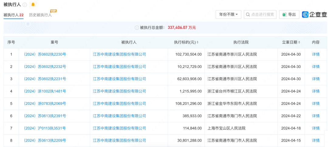Click the bell notification icon beside 被执行人
The image size is (328, 147).
click(x=33, y=4)
